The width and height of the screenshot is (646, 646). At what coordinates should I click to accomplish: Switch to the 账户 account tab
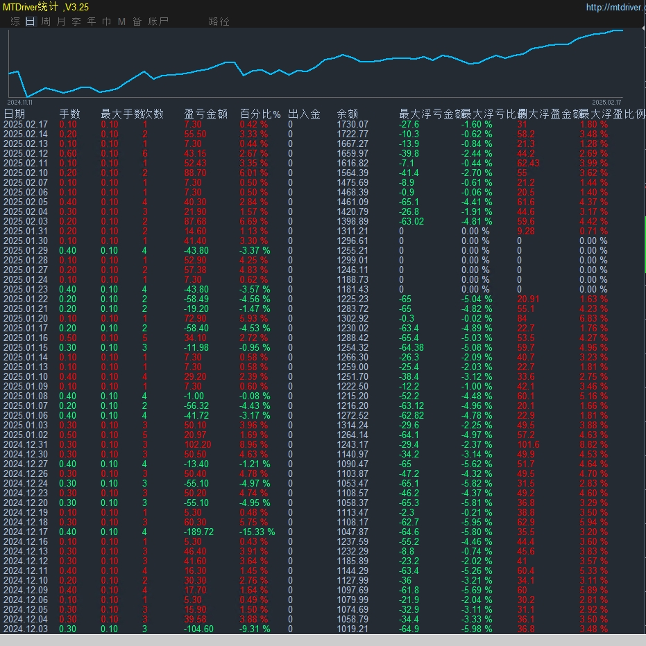tap(158, 21)
